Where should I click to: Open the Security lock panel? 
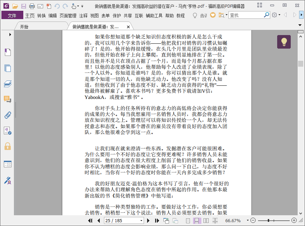[x=8, y=146]
